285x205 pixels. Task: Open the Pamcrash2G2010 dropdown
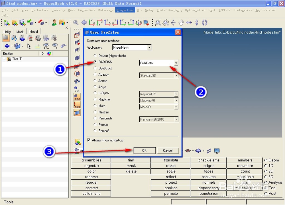tap(176, 119)
